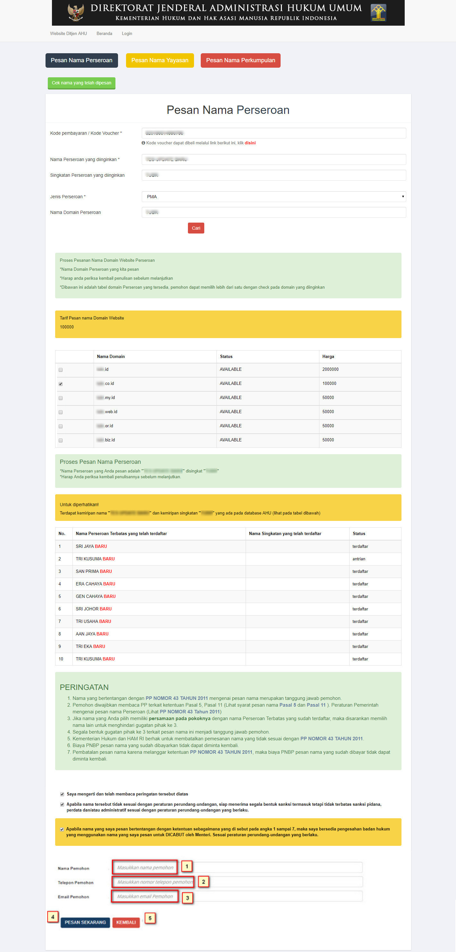
Task: Check the .biz.id domain checkbox
Action: [x=61, y=440]
